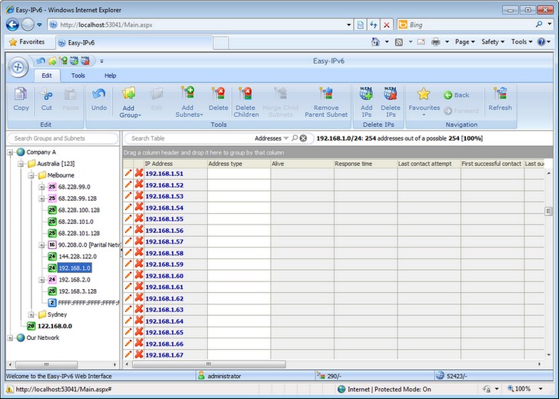Select the 192.168.1.0 subnet in tree
559x399 pixels.
75,268
